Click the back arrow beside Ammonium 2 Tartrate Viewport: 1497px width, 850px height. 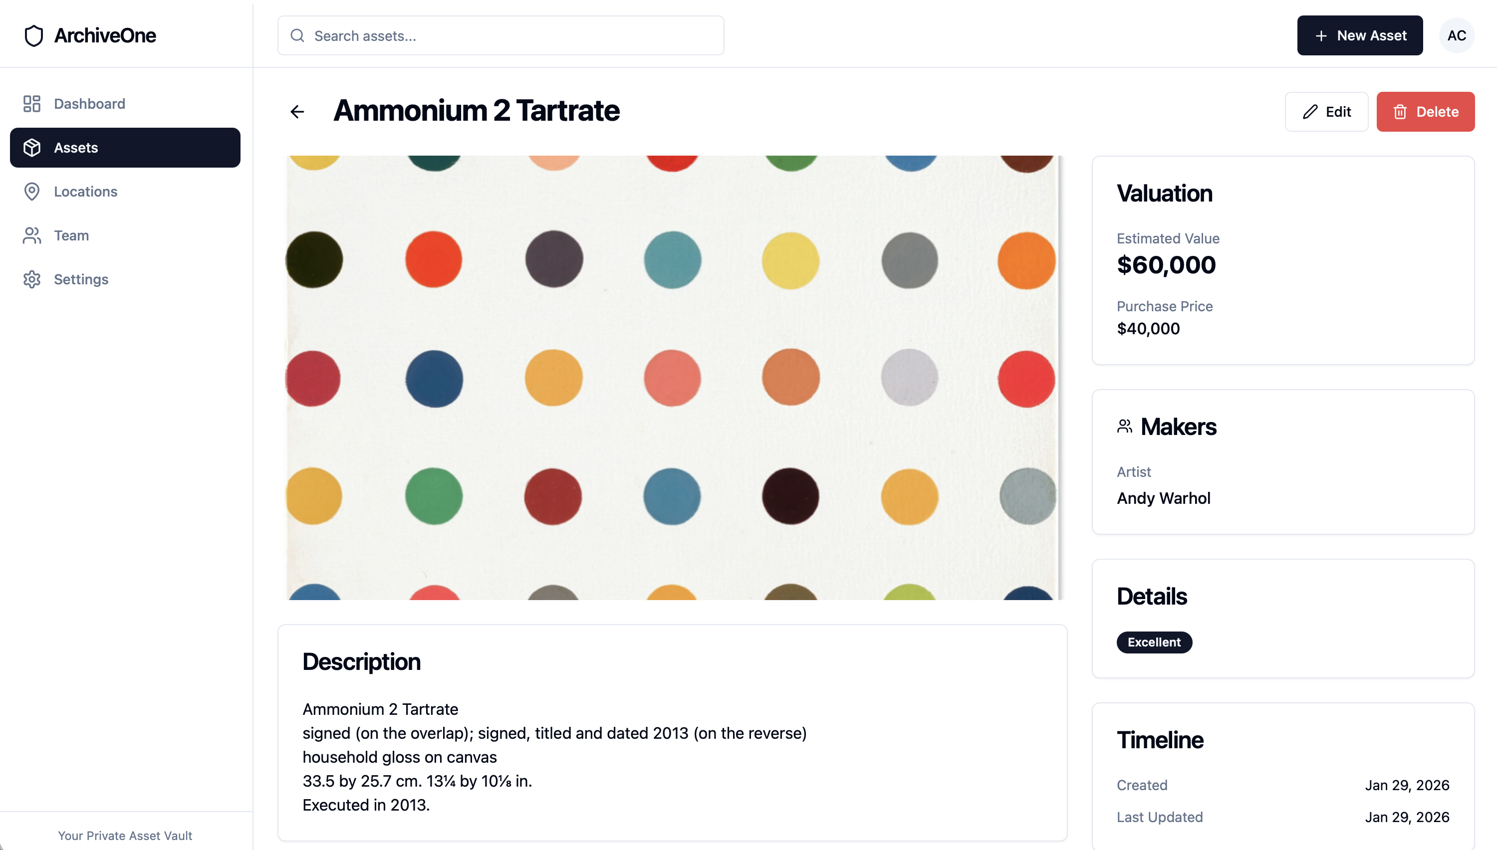coord(297,112)
